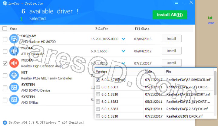Check the AMD Radeon HD 8670D checkbox
The height and width of the screenshot is (126, 218).
coord(5,39)
